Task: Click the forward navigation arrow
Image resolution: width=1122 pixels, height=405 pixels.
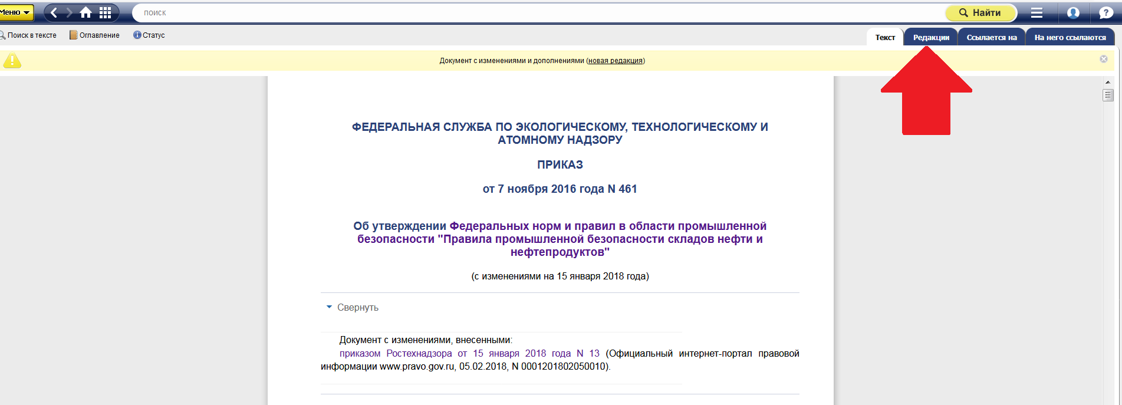Action: coord(69,12)
